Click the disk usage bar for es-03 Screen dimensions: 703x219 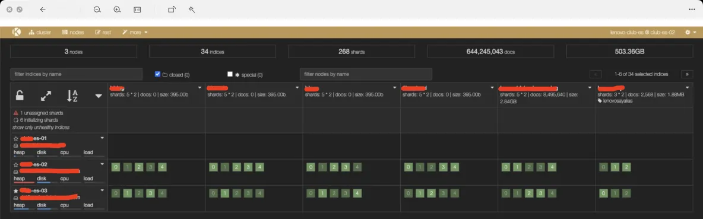(x=47, y=209)
